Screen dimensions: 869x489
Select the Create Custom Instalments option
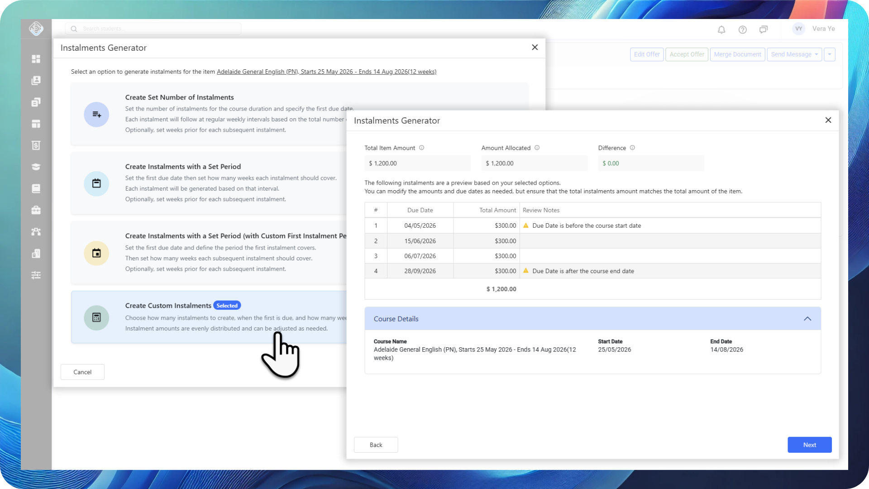pyautogui.click(x=209, y=317)
